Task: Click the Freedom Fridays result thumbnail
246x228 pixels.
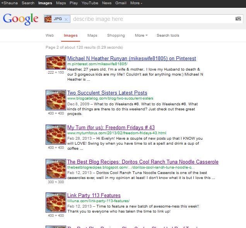Action: click(56, 135)
